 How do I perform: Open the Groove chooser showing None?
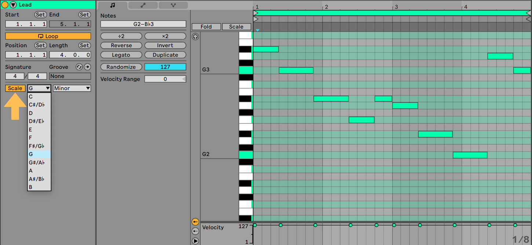[70, 76]
